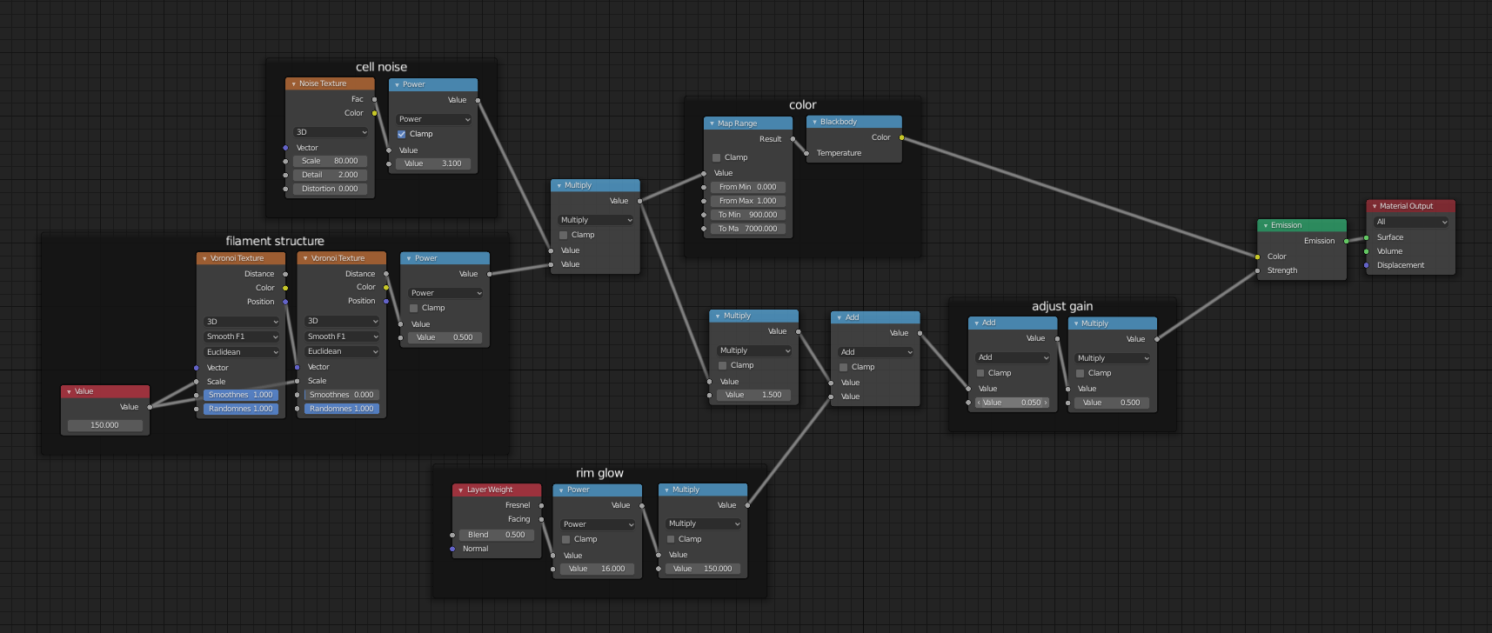
Task: Open operation dropdown on Power node valued 3.100
Action: (434, 119)
